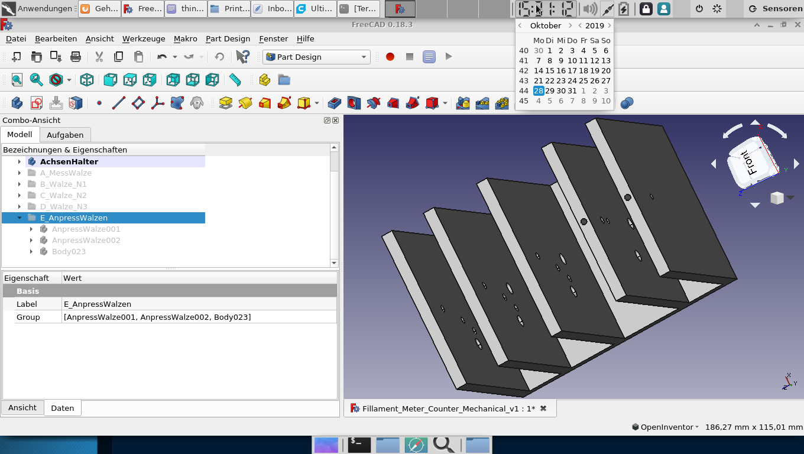Open the Part Design menu
This screenshot has height=454, width=804.
click(228, 38)
